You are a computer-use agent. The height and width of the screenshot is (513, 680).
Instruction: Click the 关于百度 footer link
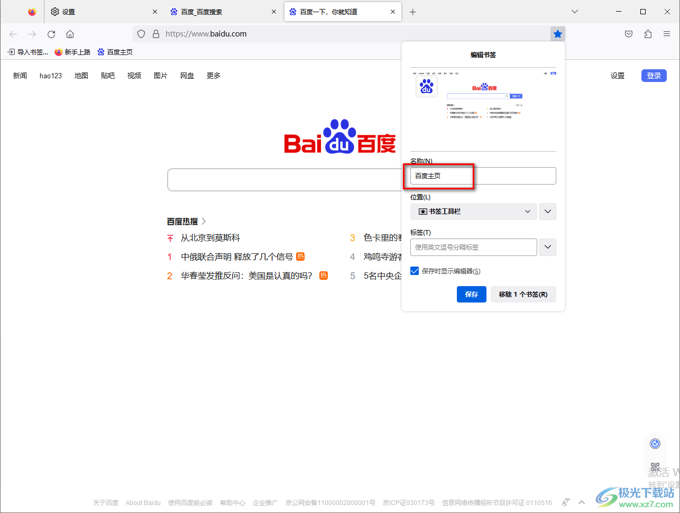106,503
